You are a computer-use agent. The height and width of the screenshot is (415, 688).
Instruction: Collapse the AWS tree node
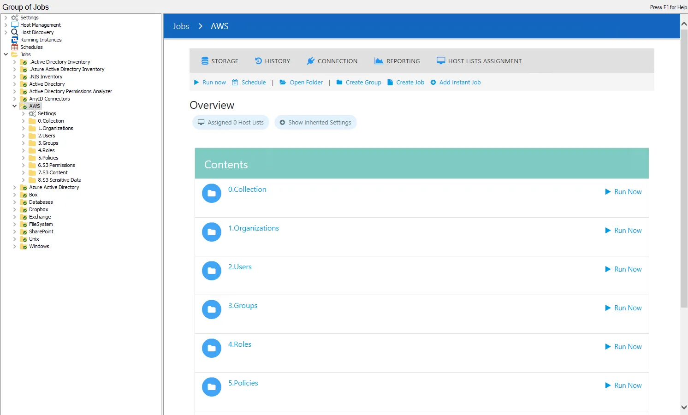(14, 106)
